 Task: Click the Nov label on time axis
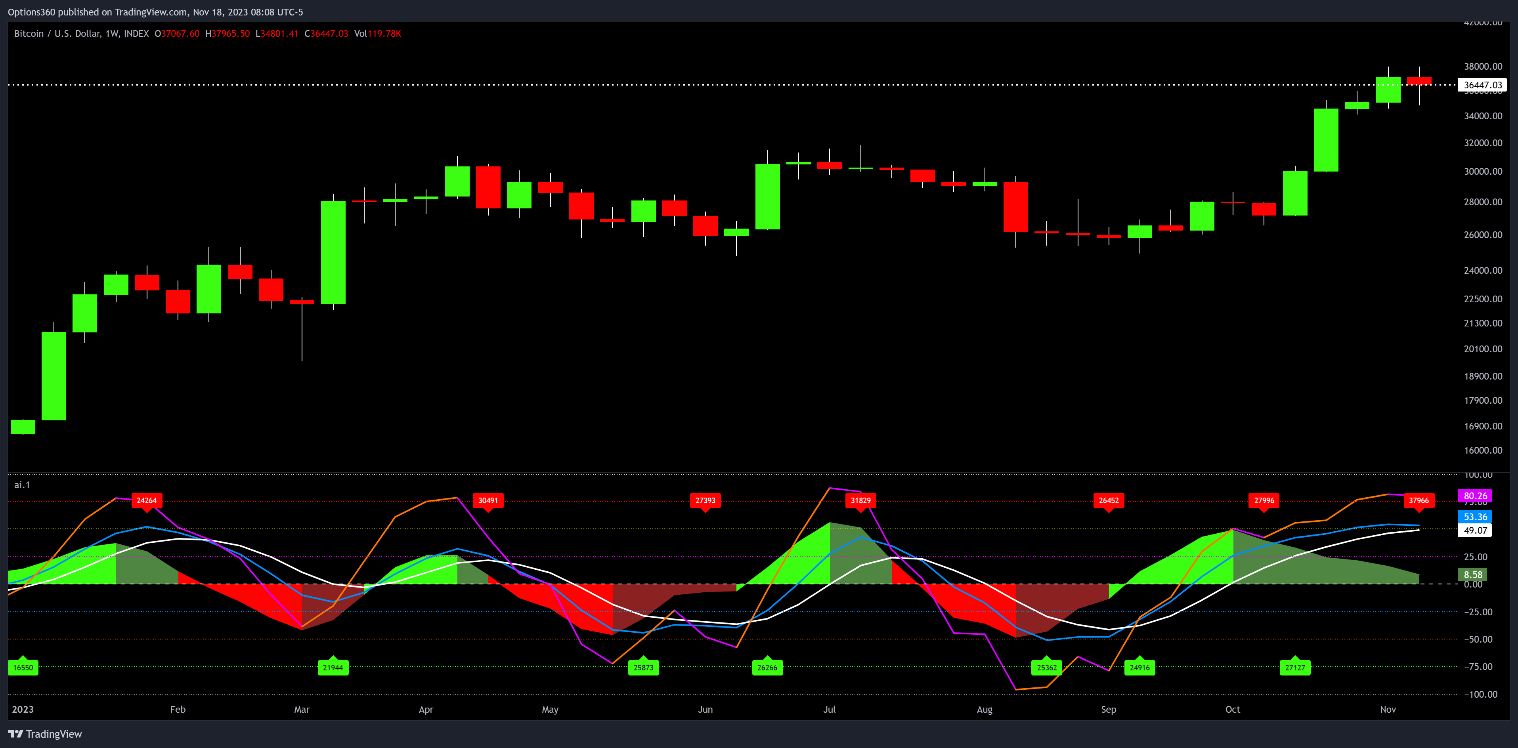pos(1388,709)
